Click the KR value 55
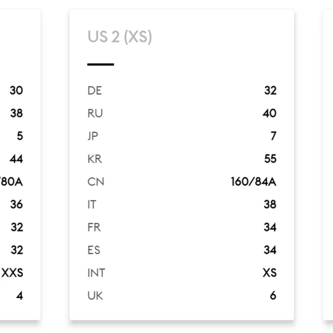Screen dimensions: 333x333 tap(270, 159)
